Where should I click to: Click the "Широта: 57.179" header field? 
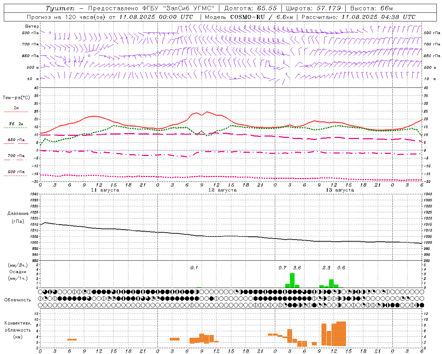(314, 8)
